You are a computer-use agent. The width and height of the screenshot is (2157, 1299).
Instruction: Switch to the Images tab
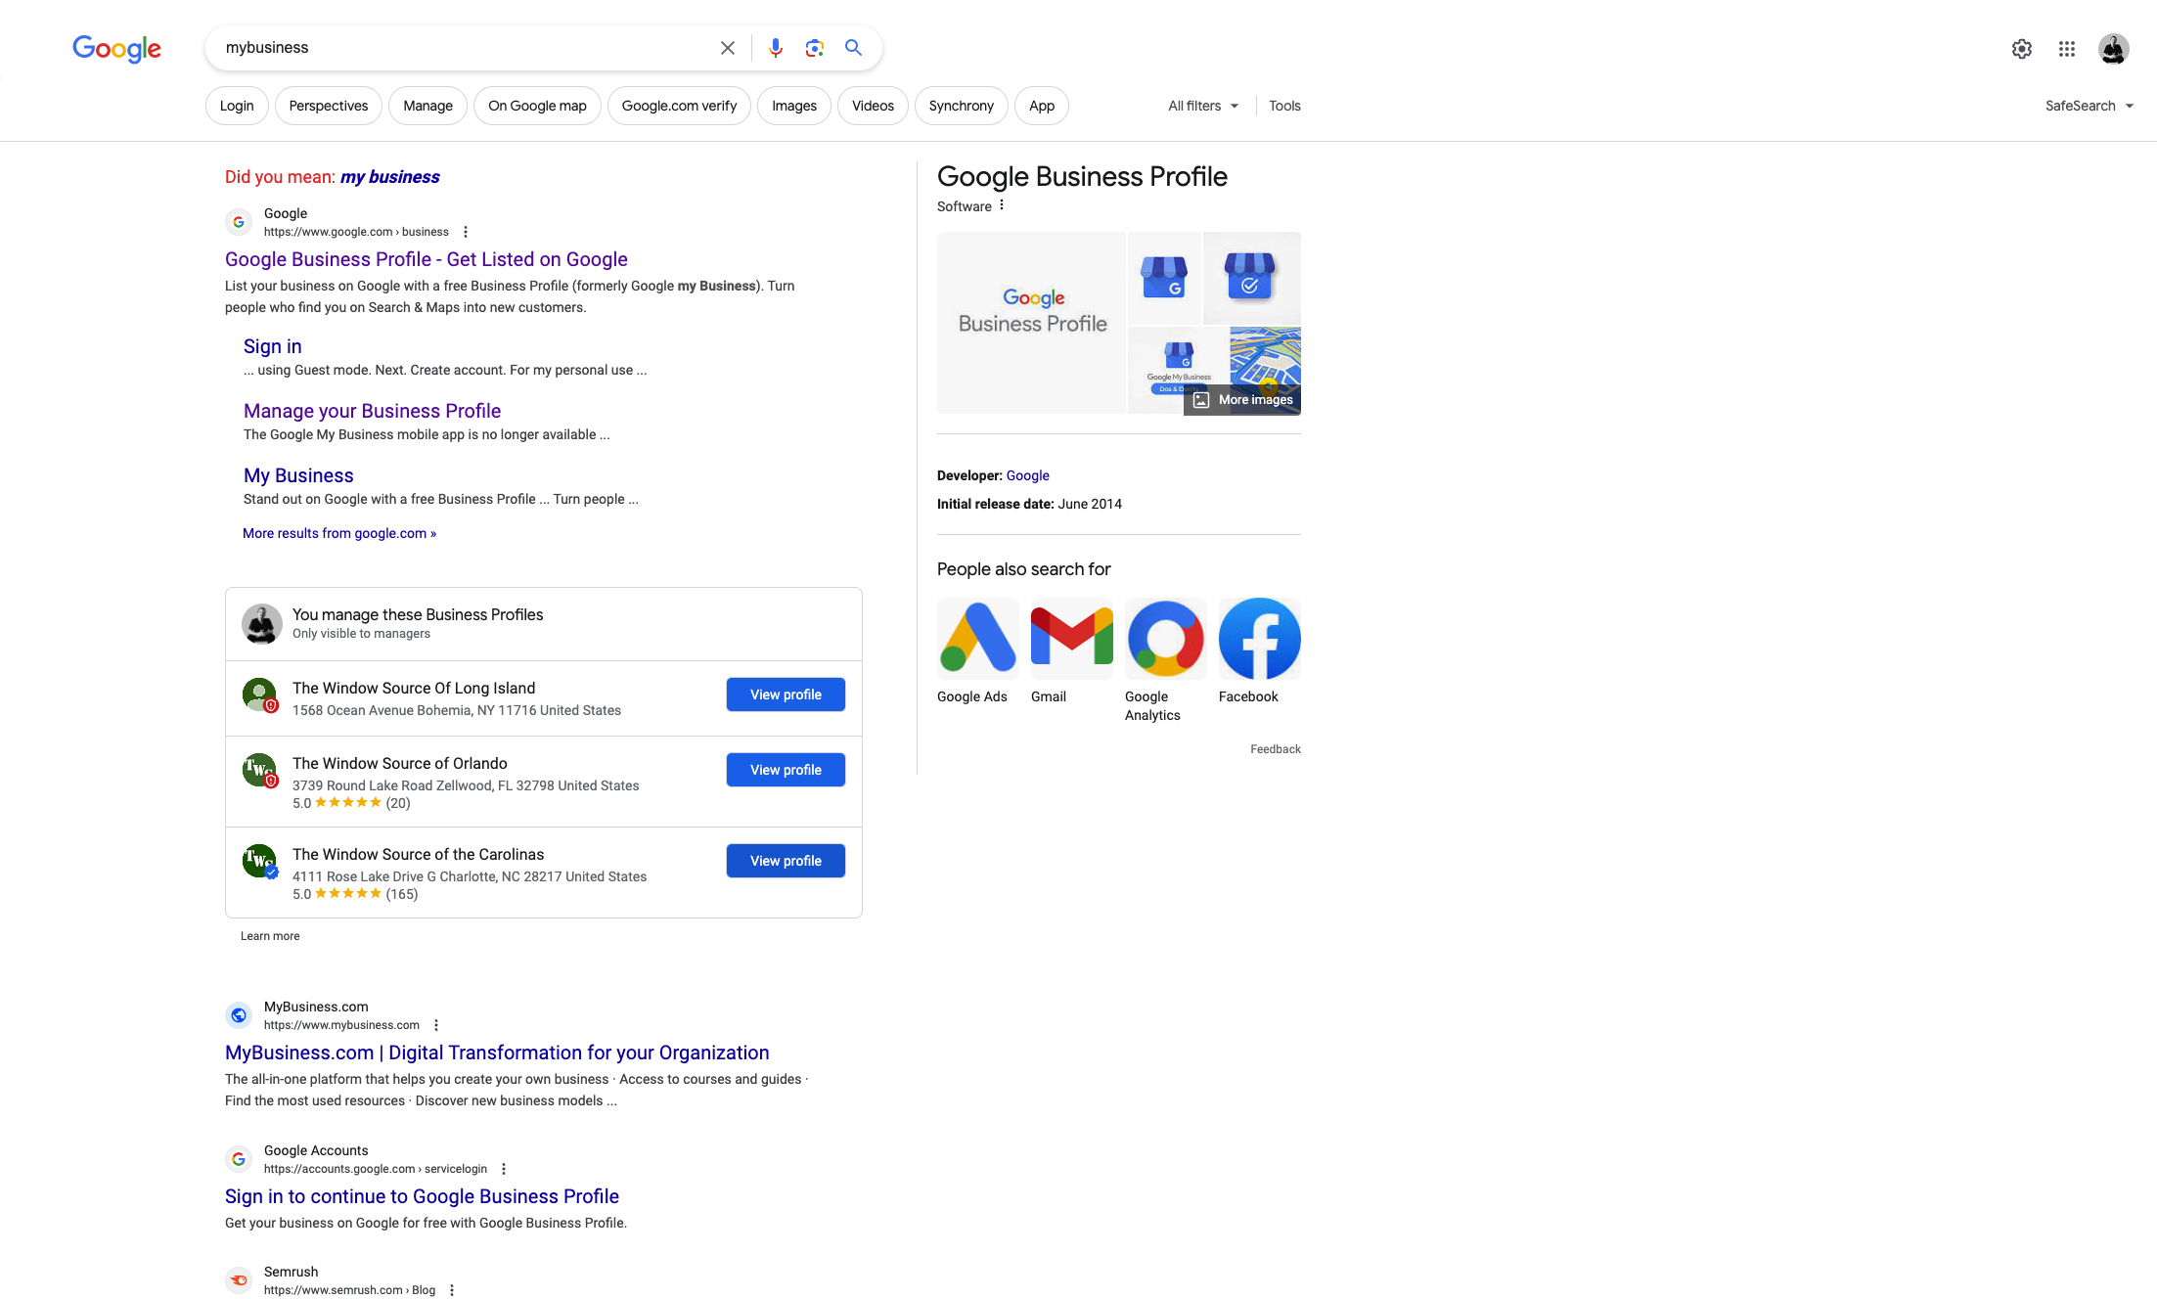[x=794, y=106]
